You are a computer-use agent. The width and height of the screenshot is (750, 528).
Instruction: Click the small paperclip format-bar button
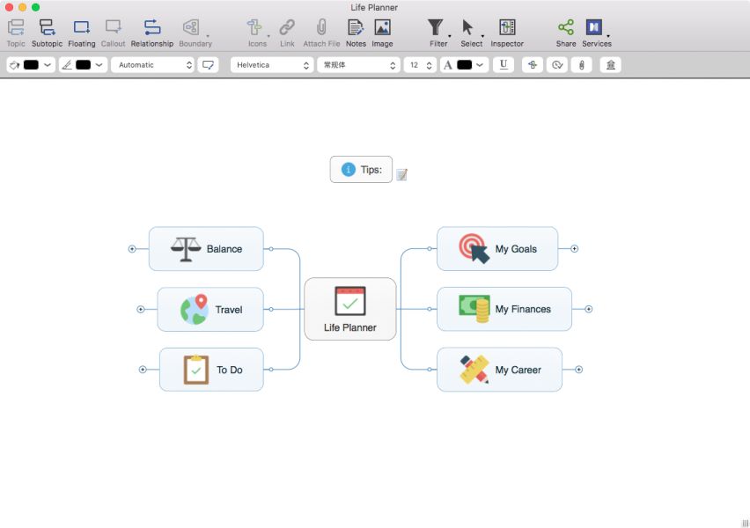click(x=582, y=65)
